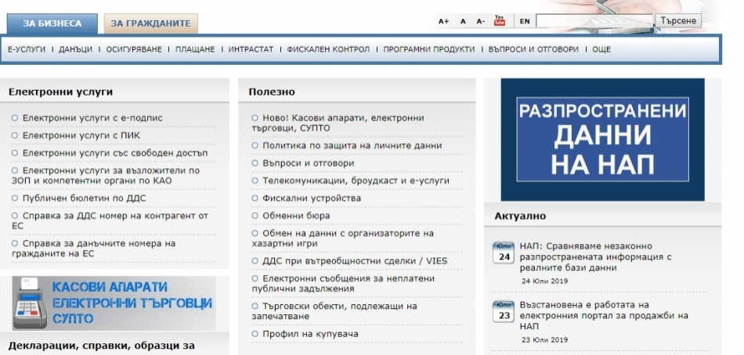744x355 pixels.
Task: Open the ОСИГУРЯВАНЕ menu
Action: pyautogui.click(x=134, y=49)
